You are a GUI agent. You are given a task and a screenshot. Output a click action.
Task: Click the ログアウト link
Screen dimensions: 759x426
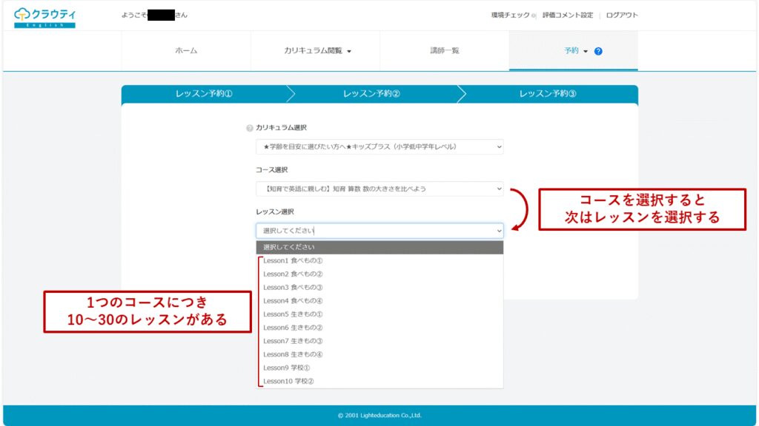(621, 16)
